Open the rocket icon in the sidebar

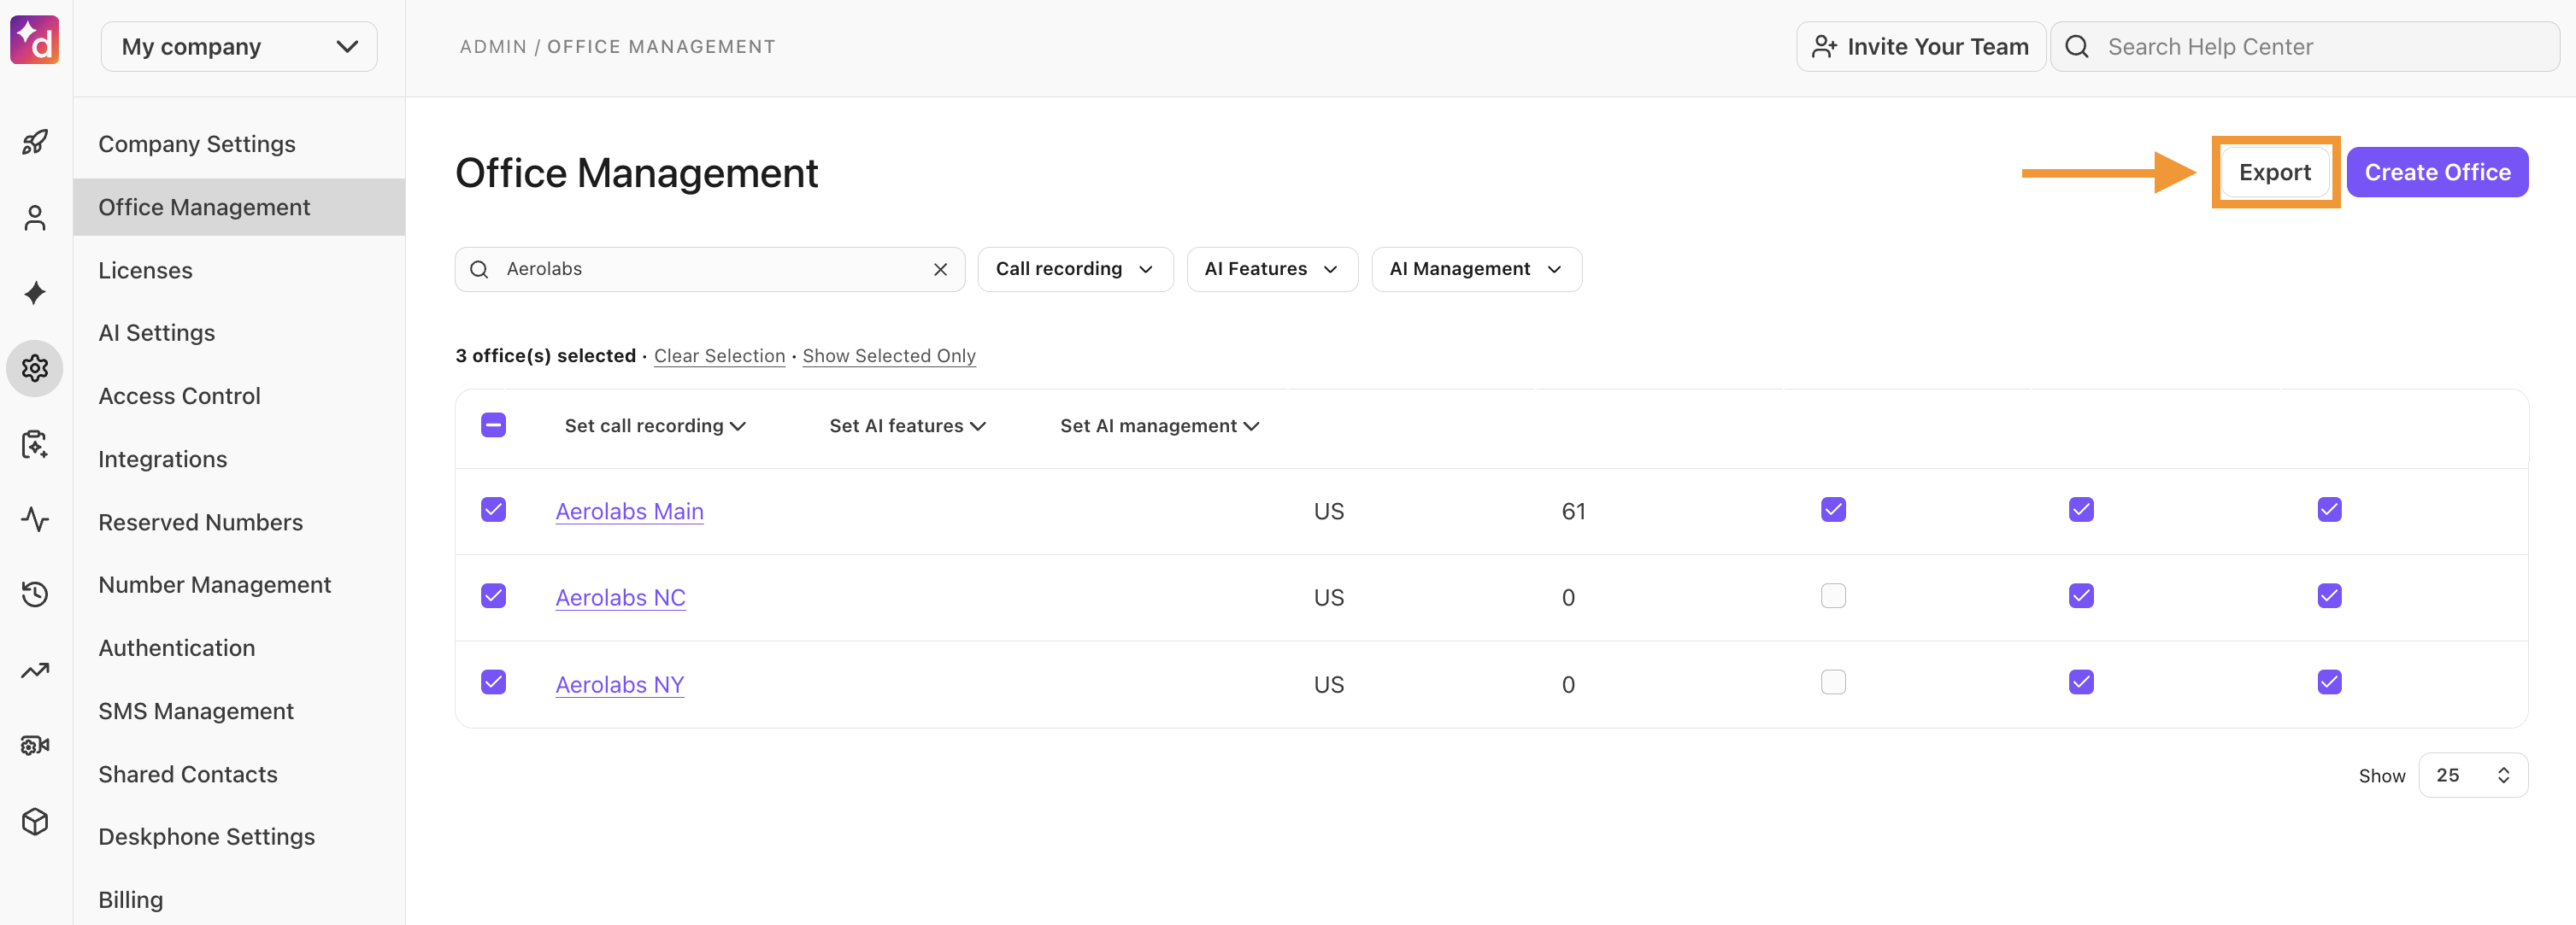coord(35,142)
